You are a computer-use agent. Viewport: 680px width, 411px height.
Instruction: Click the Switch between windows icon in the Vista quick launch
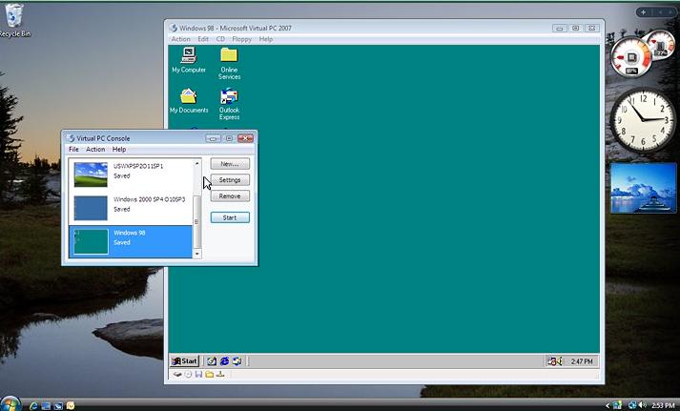pos(57,406)
